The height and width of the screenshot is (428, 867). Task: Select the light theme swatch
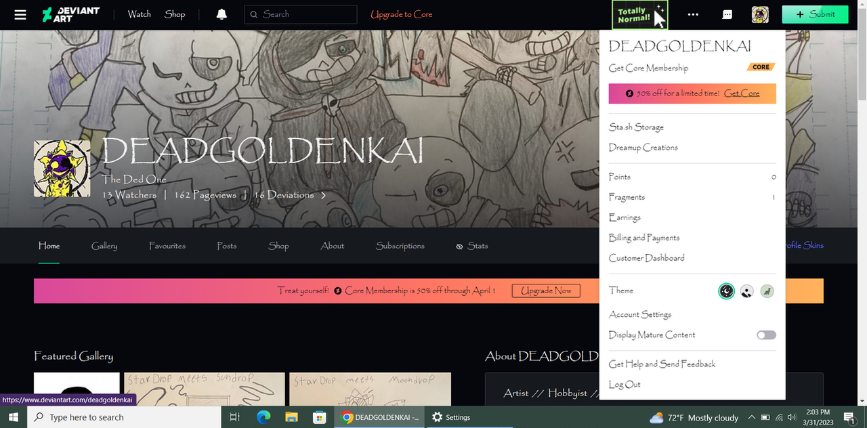[x=746, y=291]
